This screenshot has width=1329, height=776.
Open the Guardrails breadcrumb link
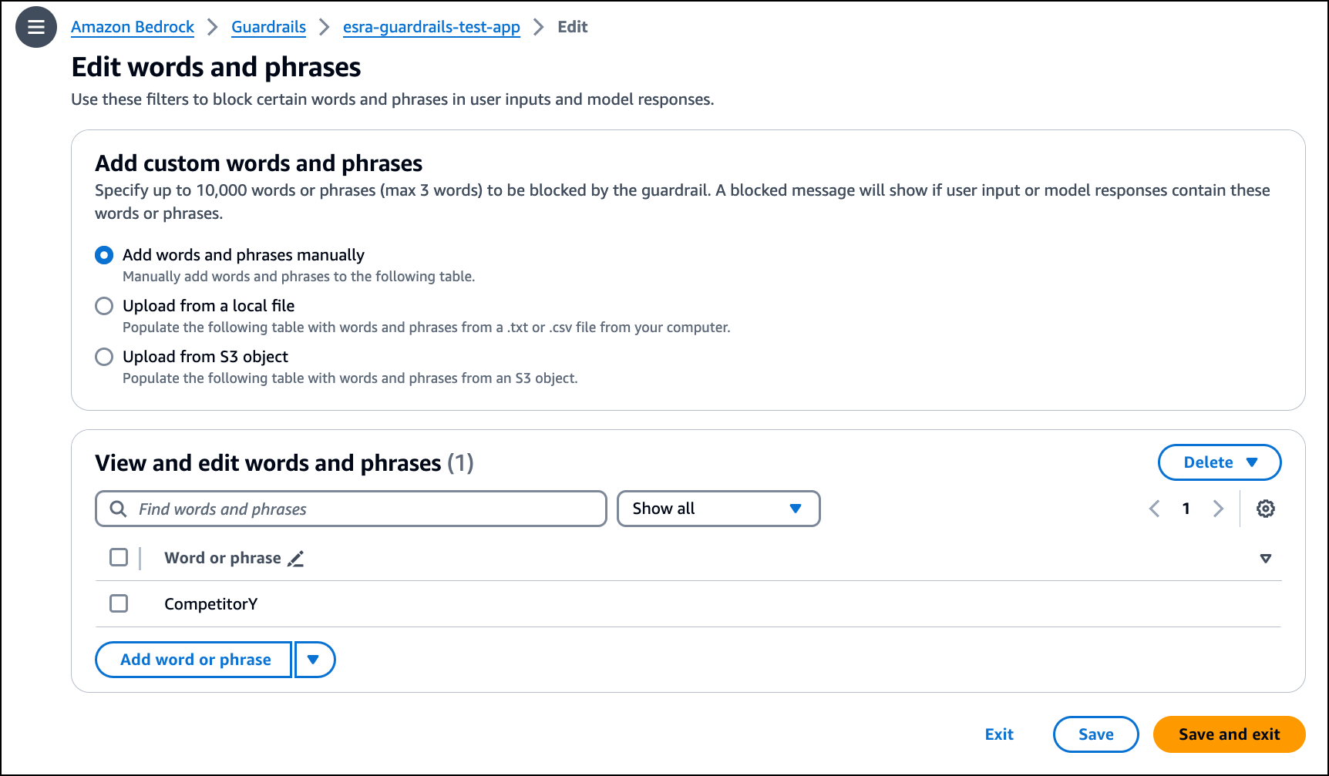[x=268, y=27]
